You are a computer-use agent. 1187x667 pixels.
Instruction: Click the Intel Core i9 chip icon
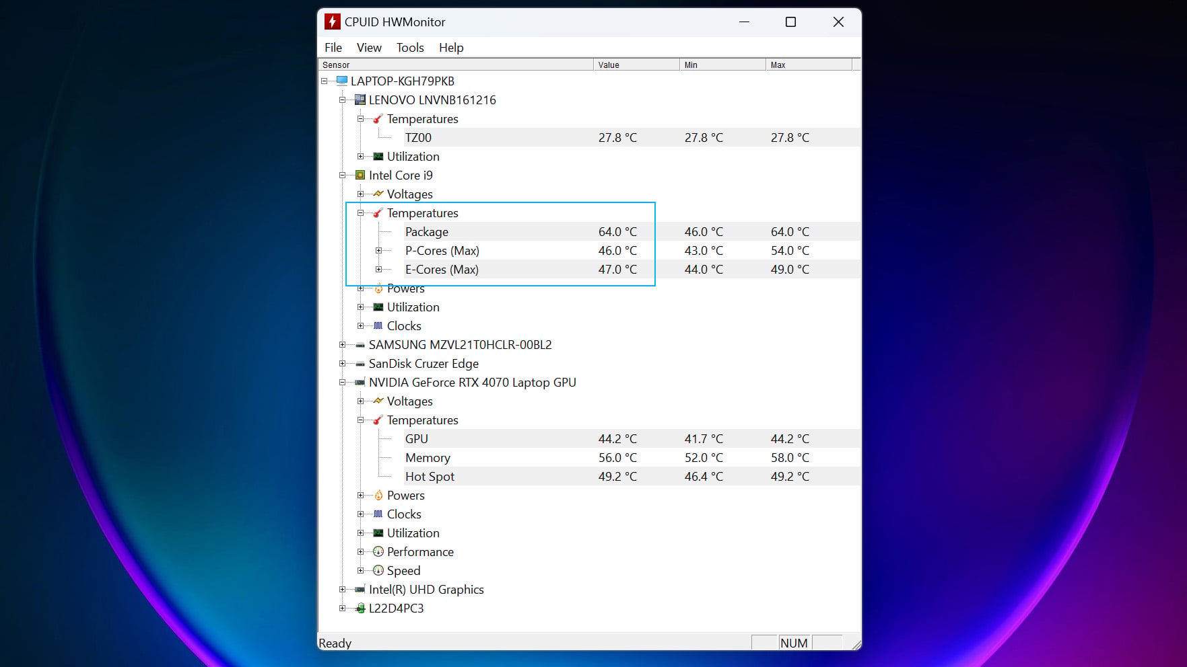tap(360, 175)
